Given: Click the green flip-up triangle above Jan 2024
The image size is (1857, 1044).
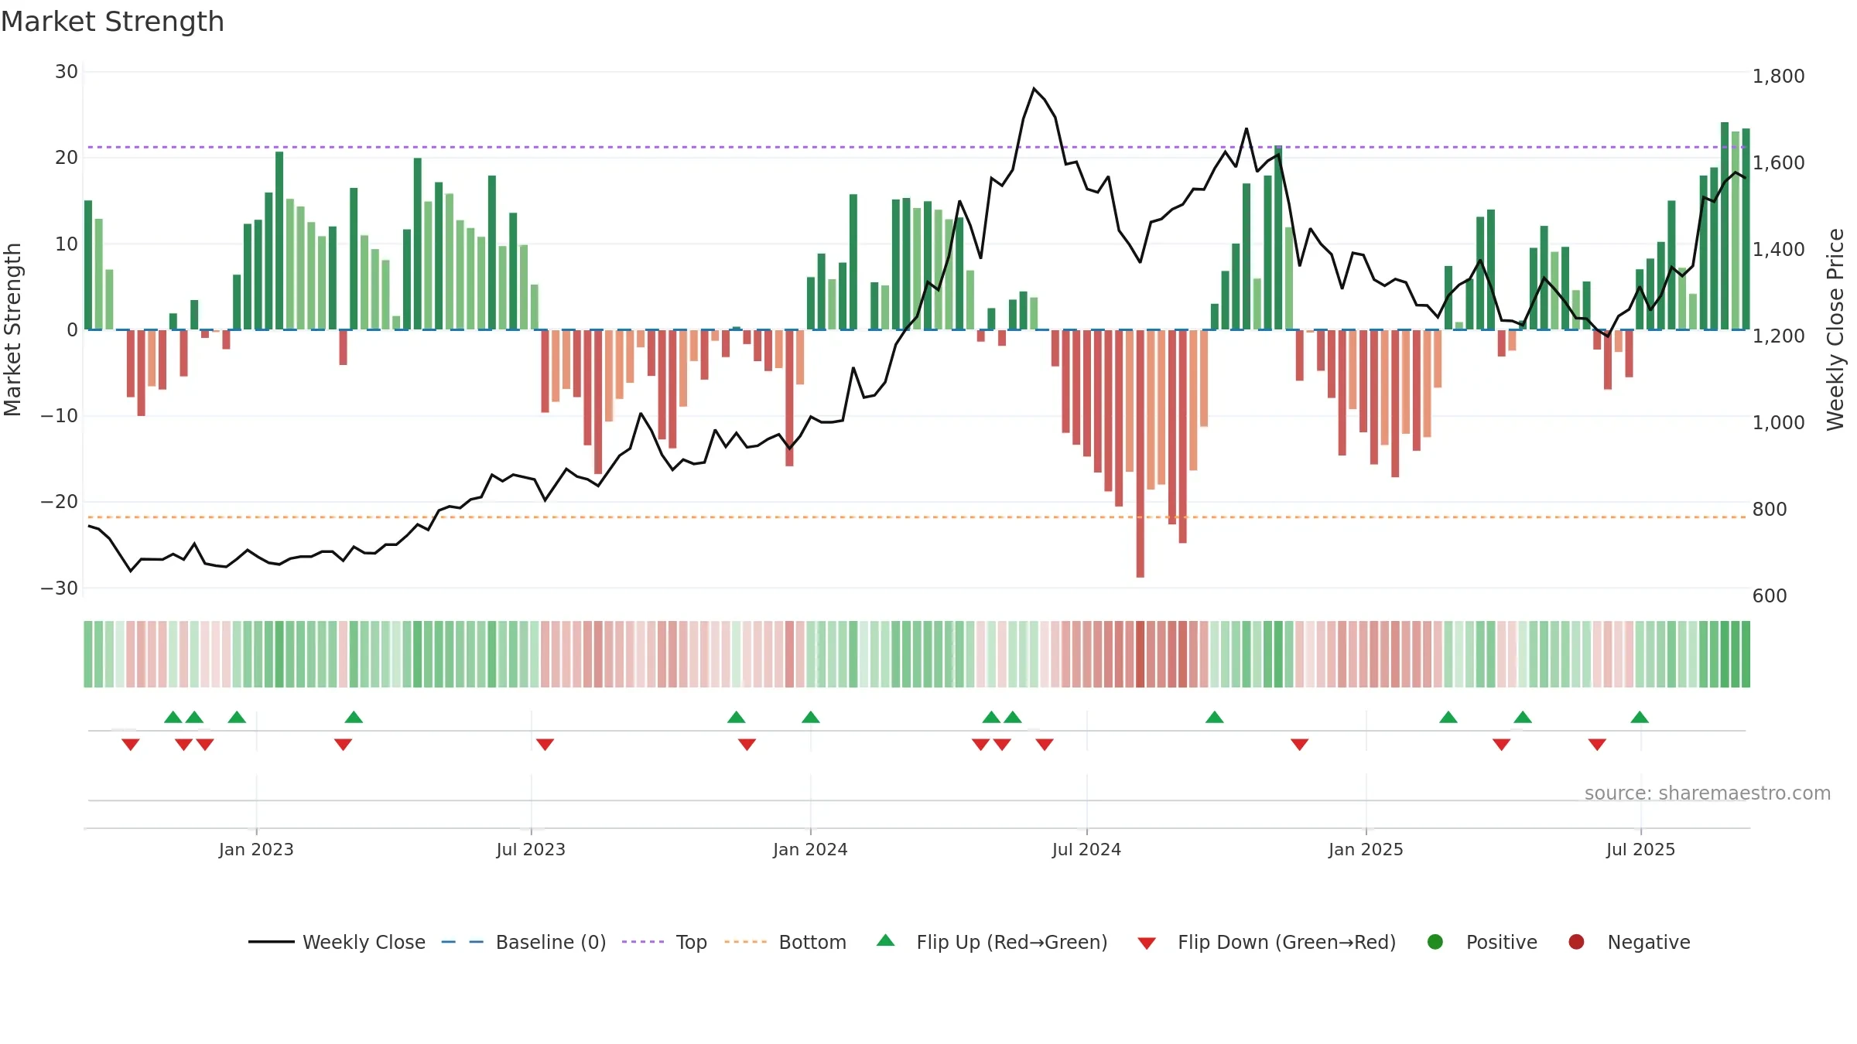Looking at the screenshot, I should click(811, 717).
